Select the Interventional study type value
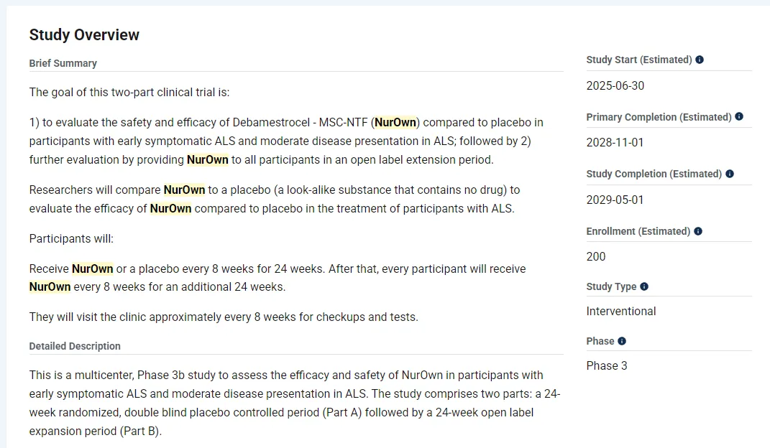 tap(621, 311)
